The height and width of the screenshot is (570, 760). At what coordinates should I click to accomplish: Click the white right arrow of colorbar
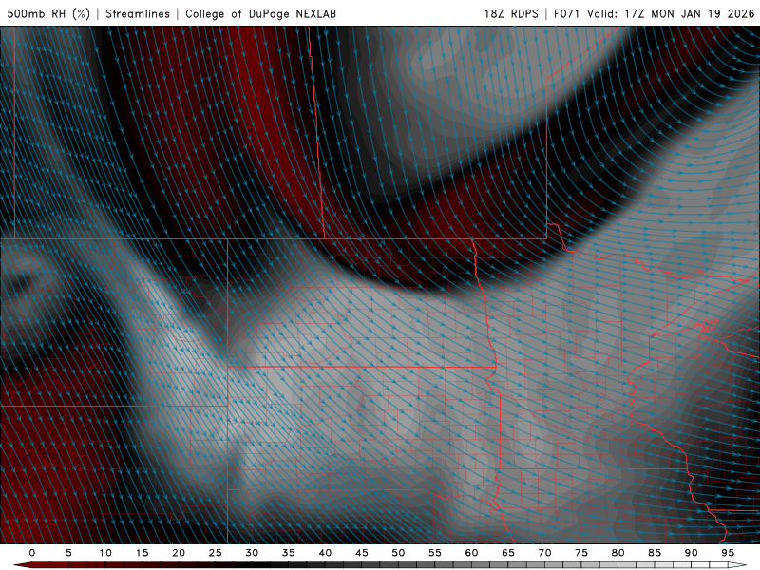[737, 565]
